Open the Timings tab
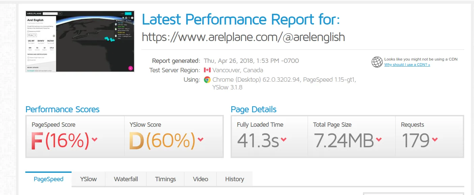Viewport: 474px width, 195px height. click(x=165, y=179)
